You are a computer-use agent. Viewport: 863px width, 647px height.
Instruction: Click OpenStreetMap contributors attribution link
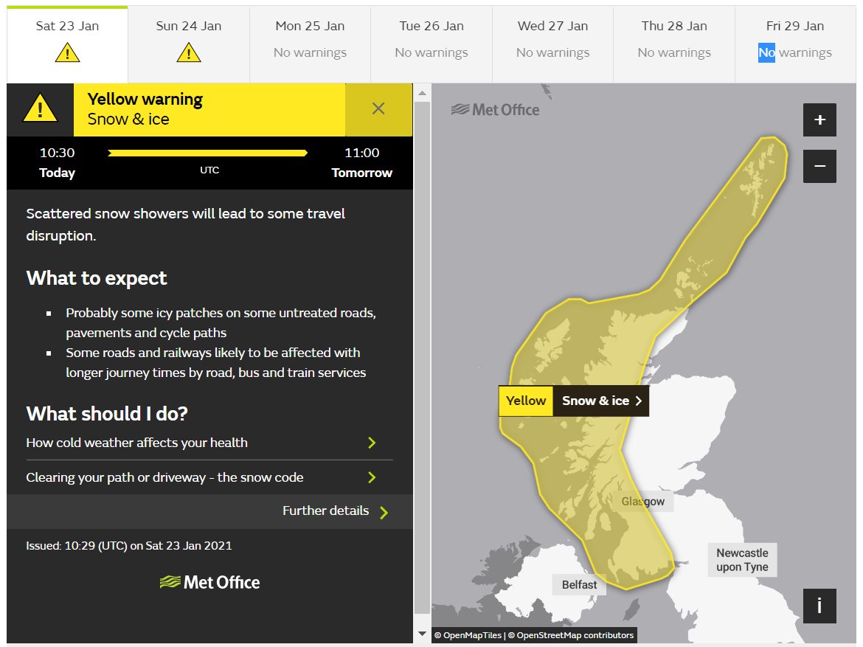(571, 635)
